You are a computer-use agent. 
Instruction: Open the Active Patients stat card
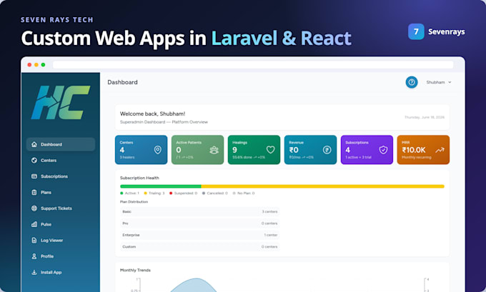[197, 150]
